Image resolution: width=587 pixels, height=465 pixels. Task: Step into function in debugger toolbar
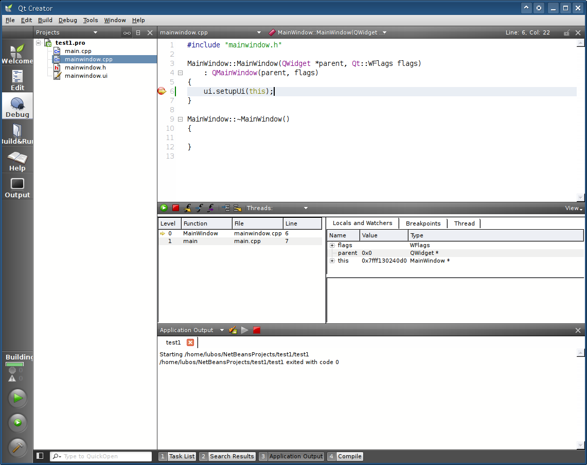coord(200,208)
